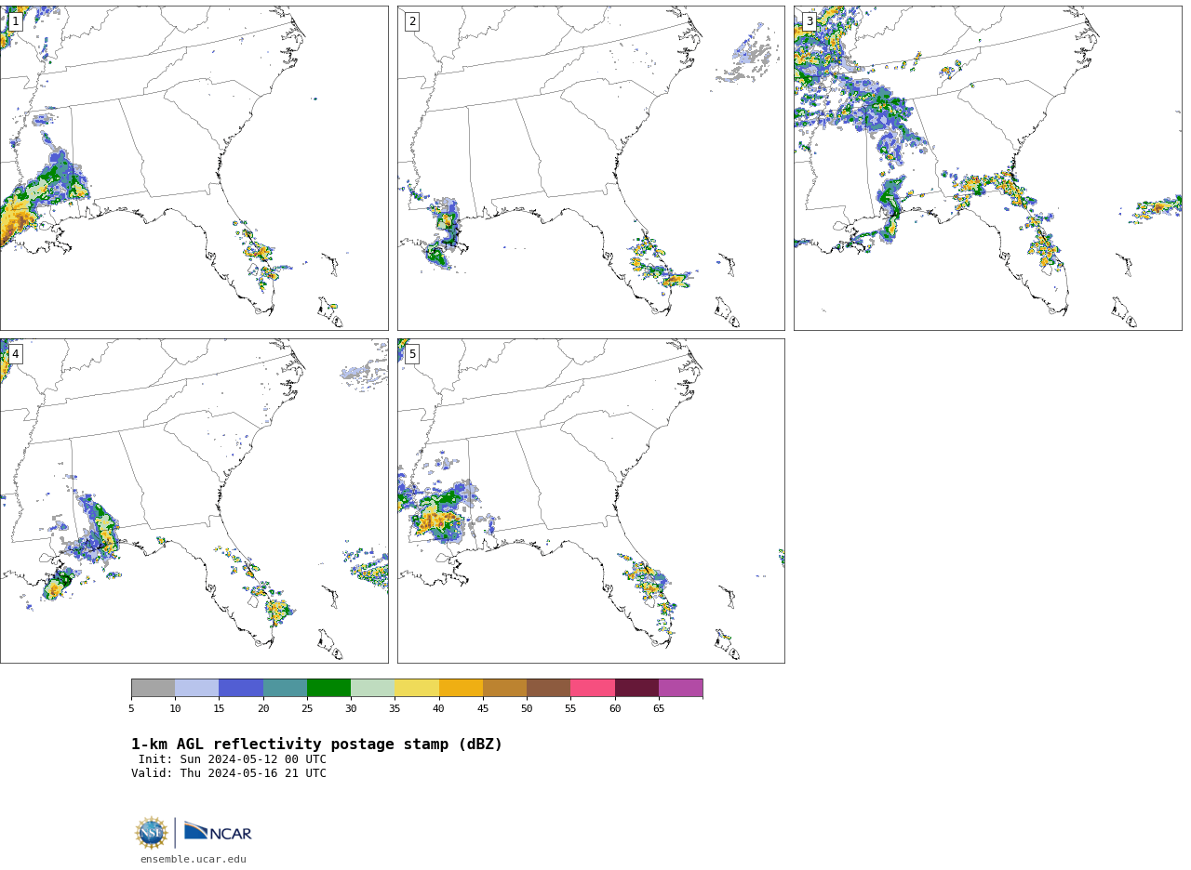Pick the pink 55-60 dBZ swatch
Screen dimensions: 1191x870
(593, 688)
